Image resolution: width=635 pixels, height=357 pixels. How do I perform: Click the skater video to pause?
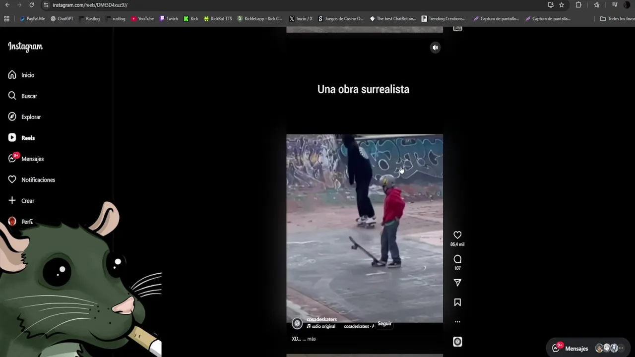(365, 228)
